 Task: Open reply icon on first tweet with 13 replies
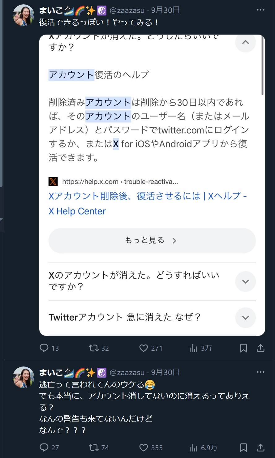tap(44, 348)
